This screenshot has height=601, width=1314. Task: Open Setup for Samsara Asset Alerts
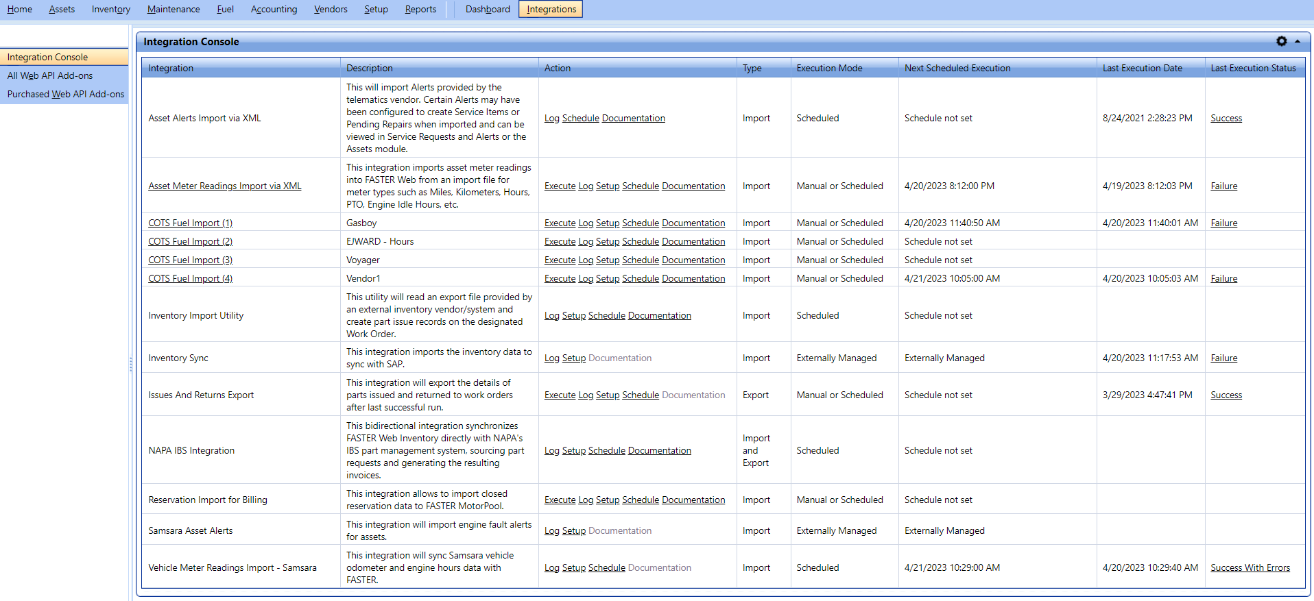(574, 530)
